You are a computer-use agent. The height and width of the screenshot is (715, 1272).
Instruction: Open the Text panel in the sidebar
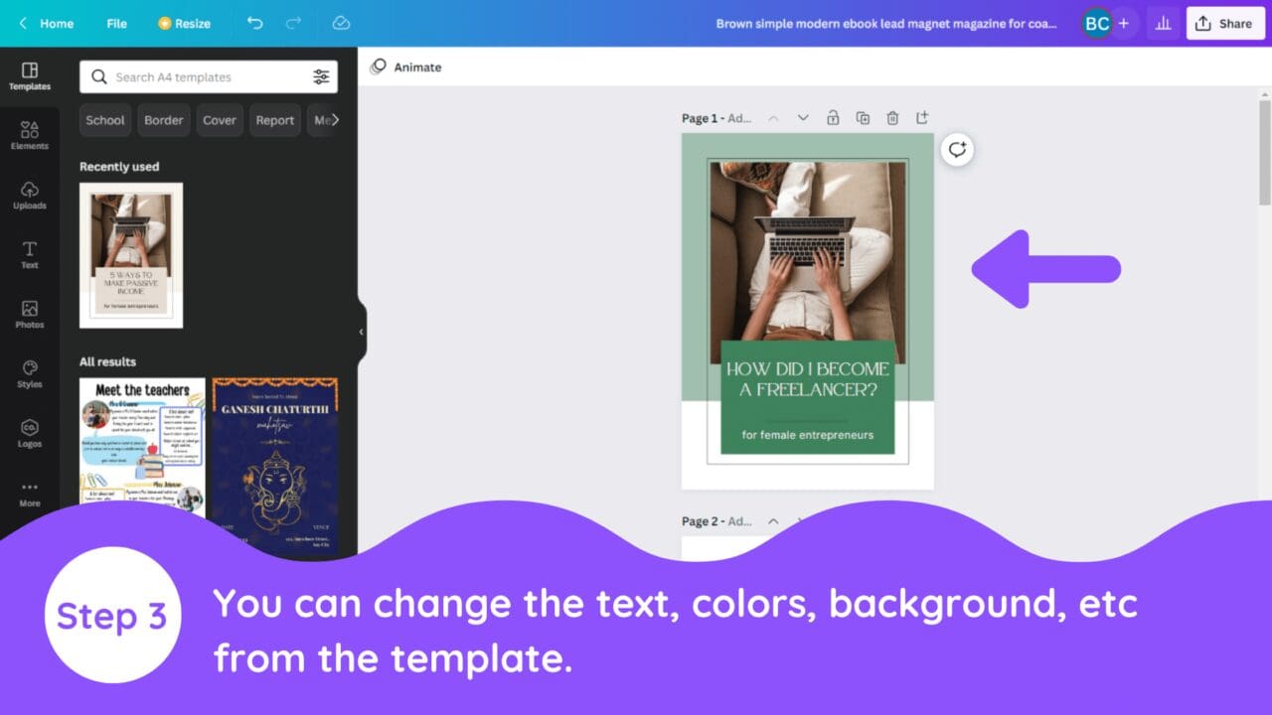coord(29,255)
